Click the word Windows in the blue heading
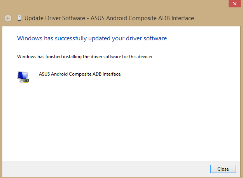243x178 pixels. tap(30, 38)
